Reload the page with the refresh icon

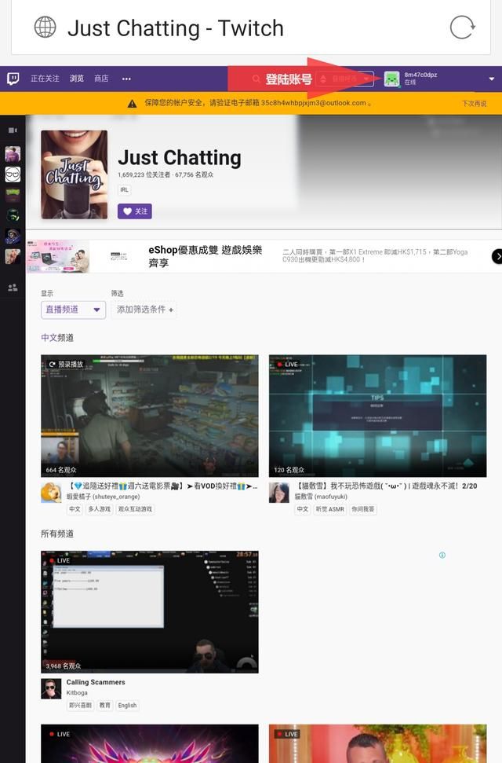point(462,28)
